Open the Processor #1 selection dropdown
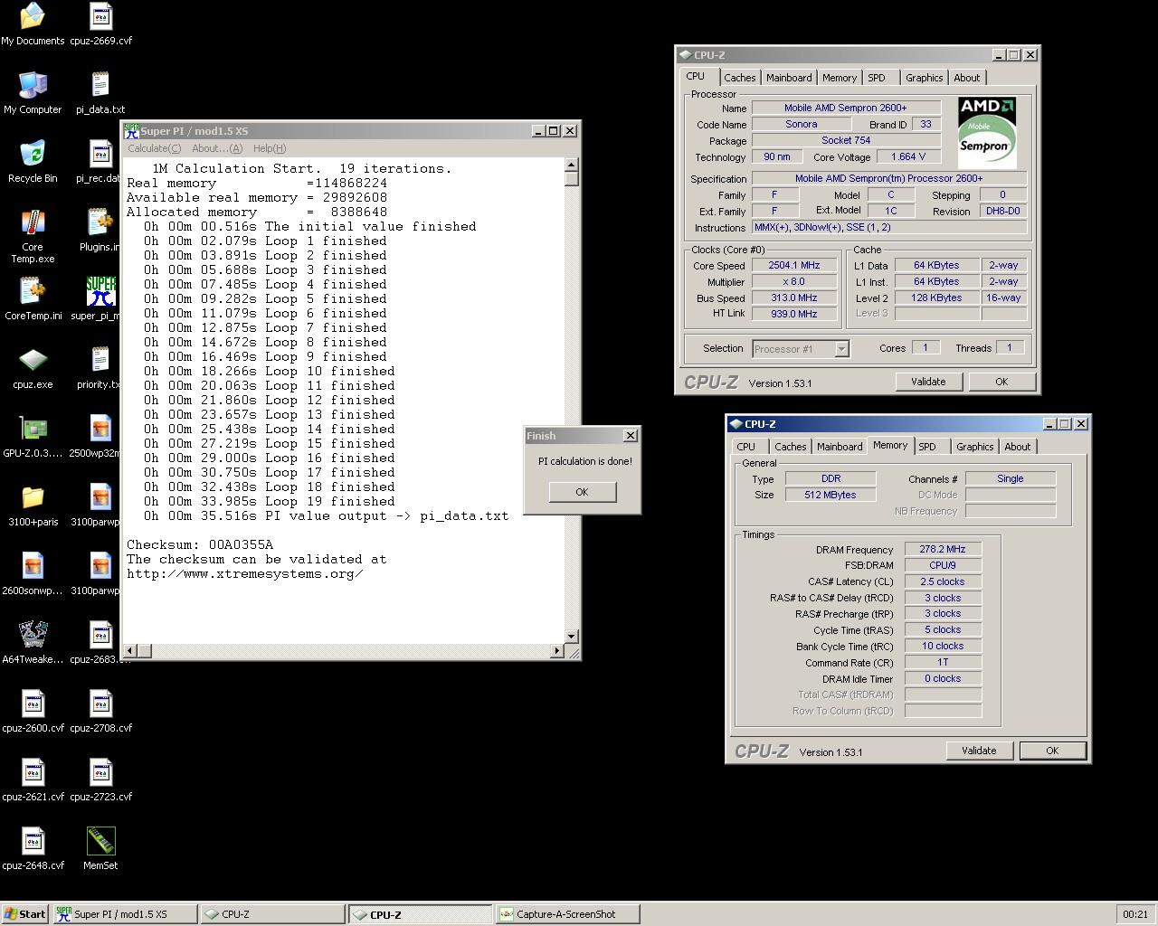This screenshot has height=926, width=1158. click(800, 348)
